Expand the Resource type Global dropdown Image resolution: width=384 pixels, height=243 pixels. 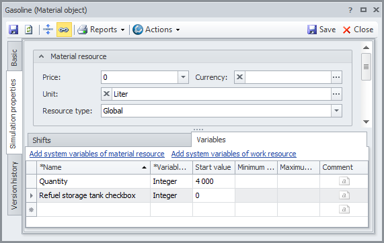pos(336,111)
